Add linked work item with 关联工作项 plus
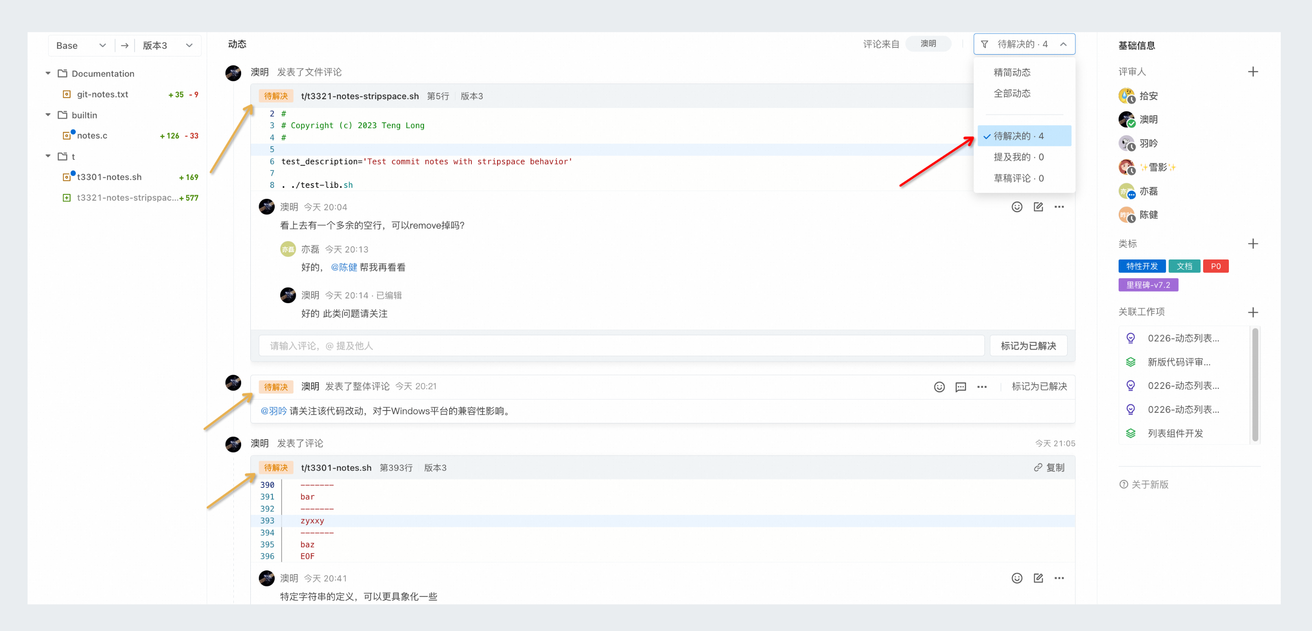The width and height of the screenshot is (1312, 631). point(1252,312)
